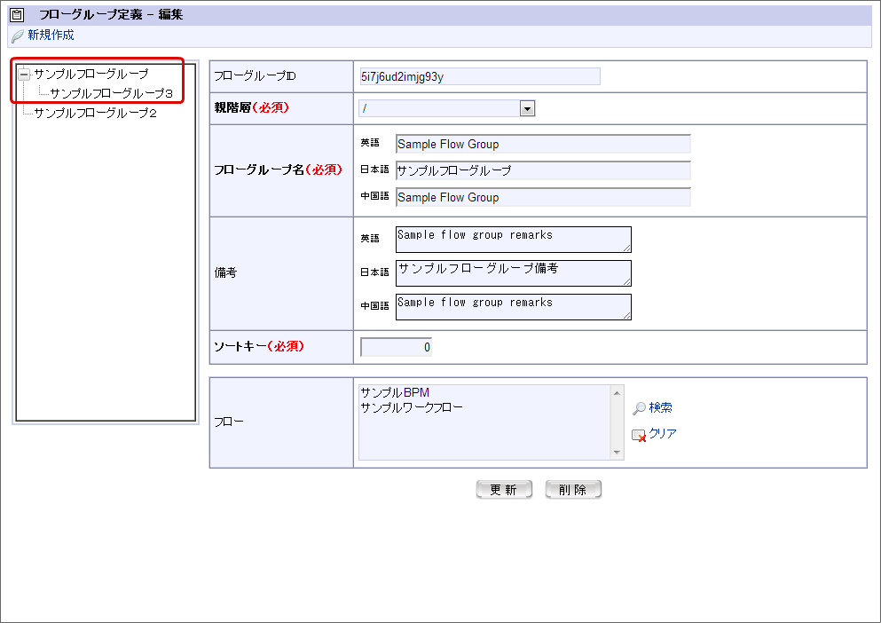Click the フローグループID field
Viewport: 881px width, 623px height.
pos(480,76)
